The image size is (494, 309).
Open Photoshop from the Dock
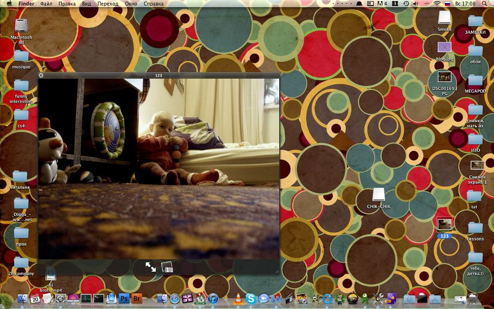click(x=124, y=299)
